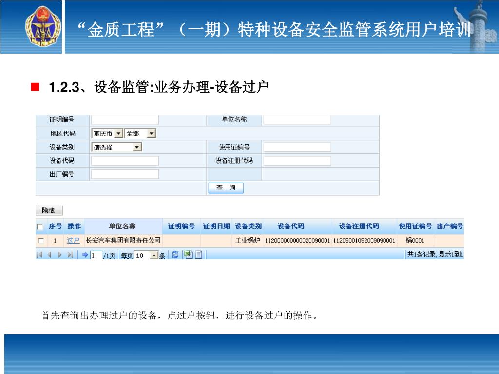The image size is (499, 374).
Task: Export results to Excel
Action: click(x=189, y=254)
